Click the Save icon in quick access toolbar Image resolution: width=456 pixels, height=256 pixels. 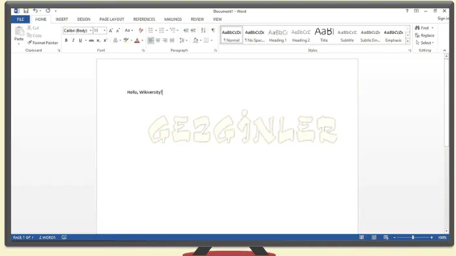tap(26, 10)
